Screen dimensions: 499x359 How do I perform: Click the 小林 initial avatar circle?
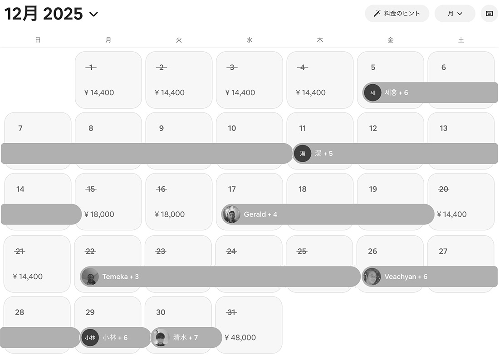[x=90, y=338]
